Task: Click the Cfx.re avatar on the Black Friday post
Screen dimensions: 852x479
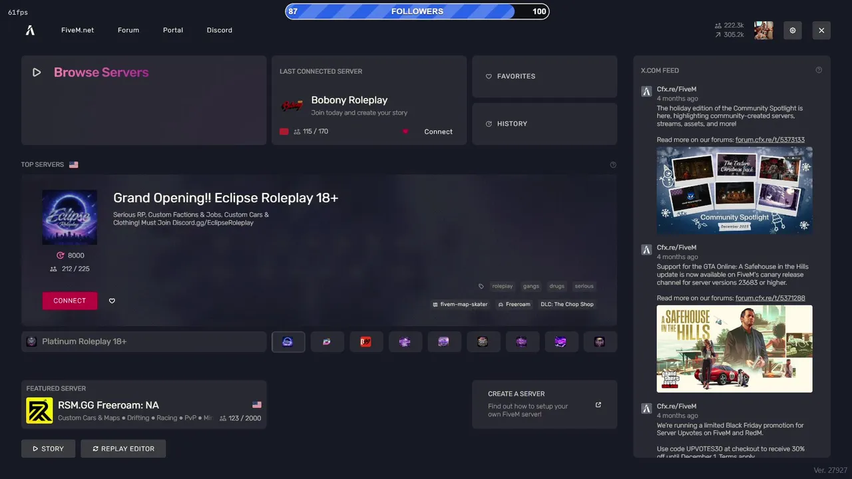Action: (646, 408)
